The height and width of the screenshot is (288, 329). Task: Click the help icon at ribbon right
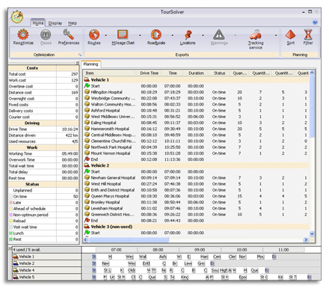pos(315,22)
